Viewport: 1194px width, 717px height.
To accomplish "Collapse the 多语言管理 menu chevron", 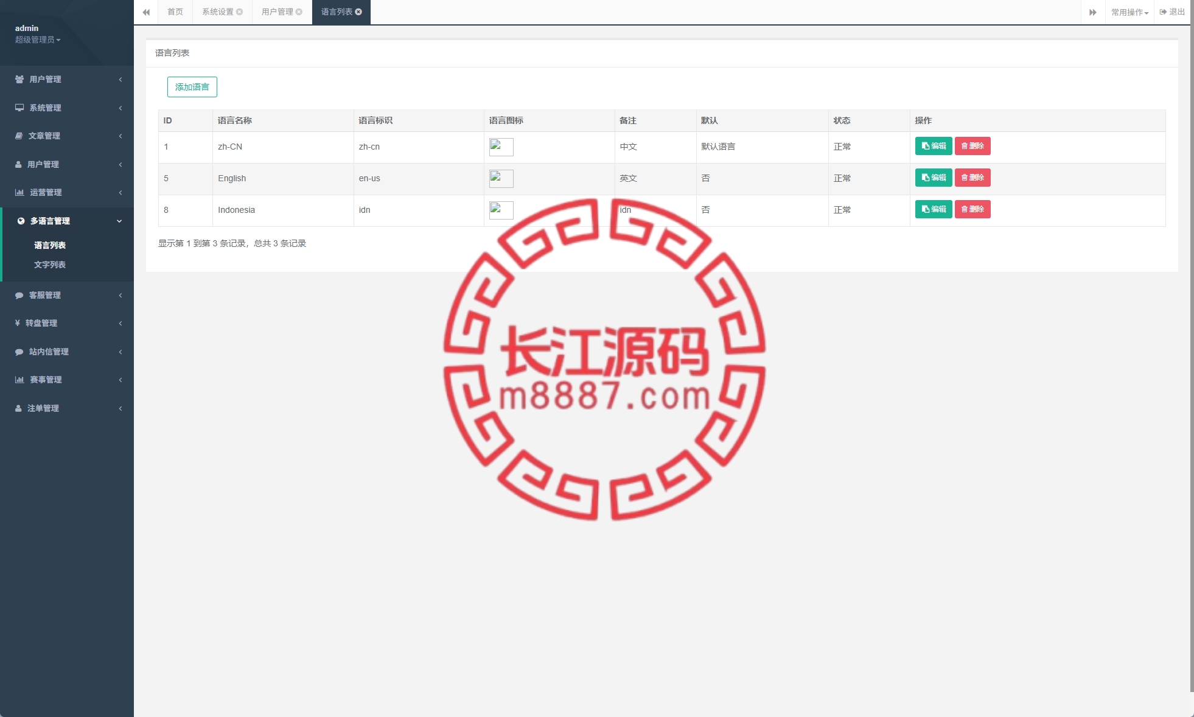I will (x=119, y=221).
